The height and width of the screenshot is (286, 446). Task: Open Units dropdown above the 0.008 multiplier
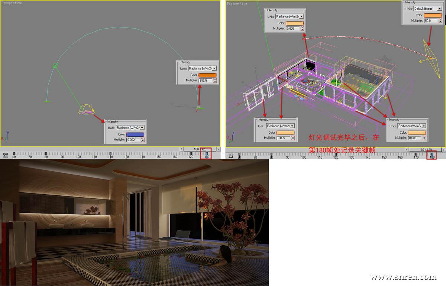[x=412, y=126]
